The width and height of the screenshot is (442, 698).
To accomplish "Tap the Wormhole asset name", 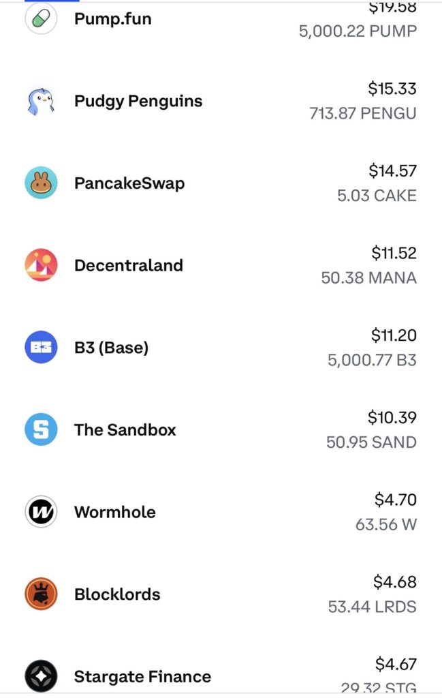I will [x=115, y=512].
